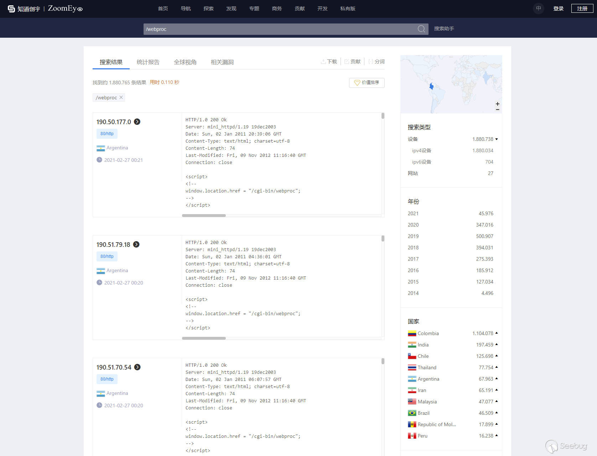
Task: Click the Republic of Moldova flag icon
Action: [412, 424]
